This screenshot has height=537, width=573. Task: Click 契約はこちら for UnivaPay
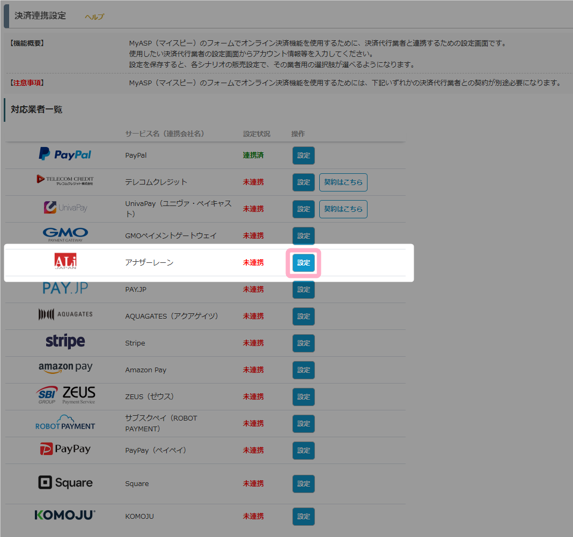(343, 209)
